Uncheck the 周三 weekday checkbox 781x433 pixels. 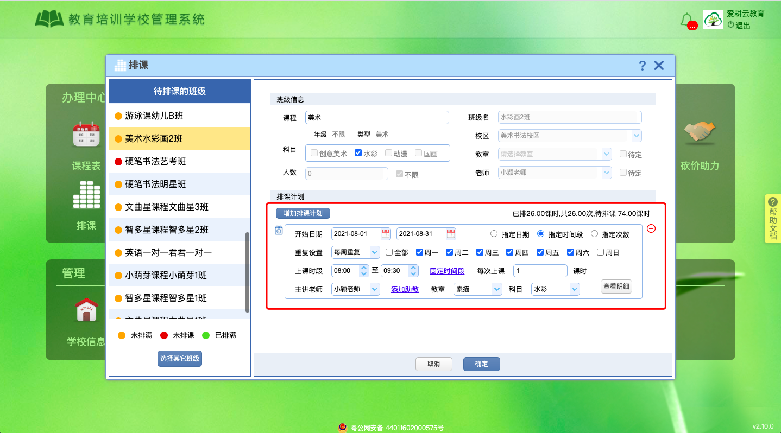coord(479,252)
